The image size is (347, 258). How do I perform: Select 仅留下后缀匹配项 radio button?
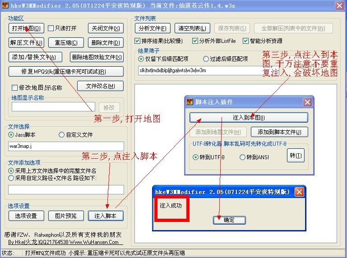(x=141, y=59)
